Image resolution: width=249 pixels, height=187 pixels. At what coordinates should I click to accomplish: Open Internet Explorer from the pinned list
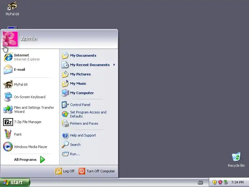point(30,57)
